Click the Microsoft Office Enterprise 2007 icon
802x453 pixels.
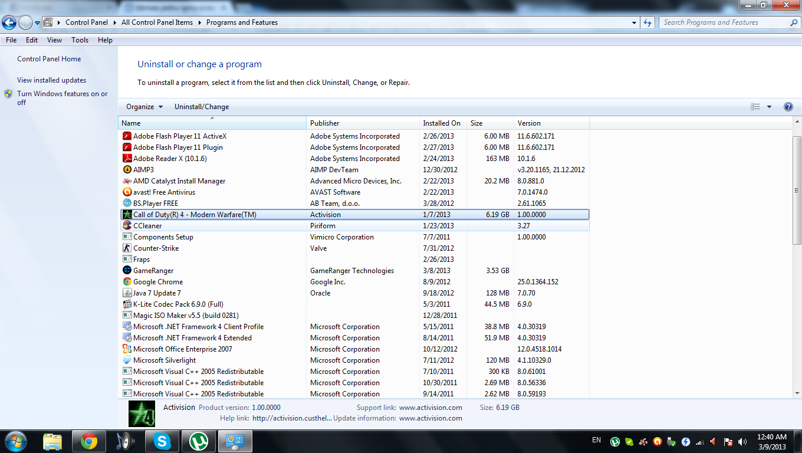(127, 349)
